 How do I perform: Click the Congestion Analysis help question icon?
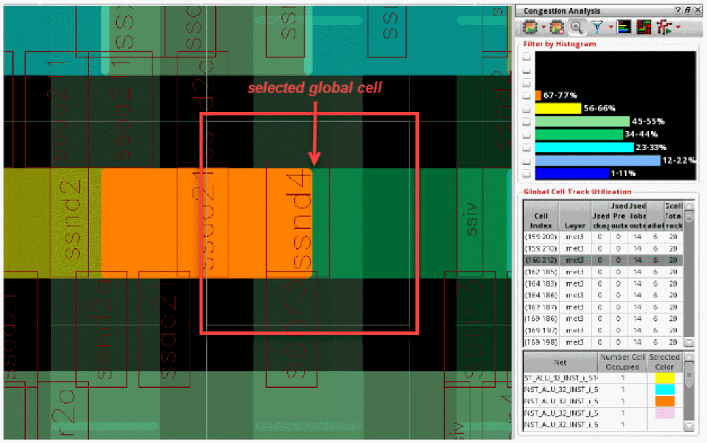678,10
